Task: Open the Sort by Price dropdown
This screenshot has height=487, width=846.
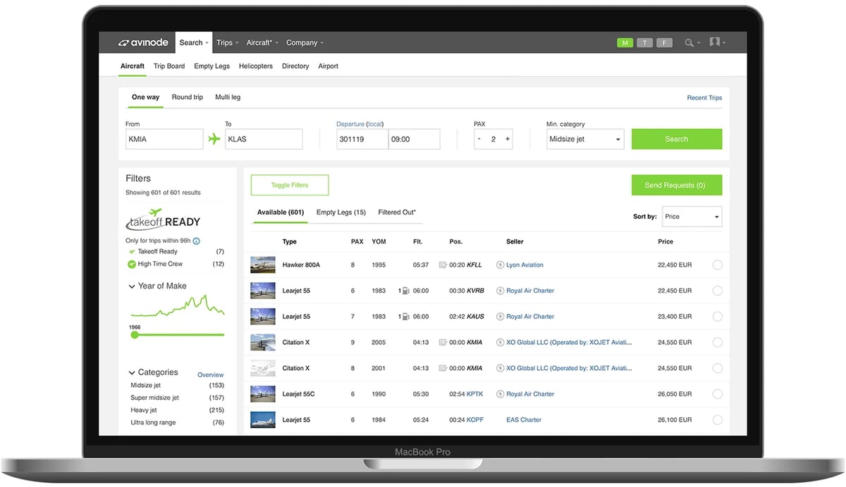Action: 691,217
